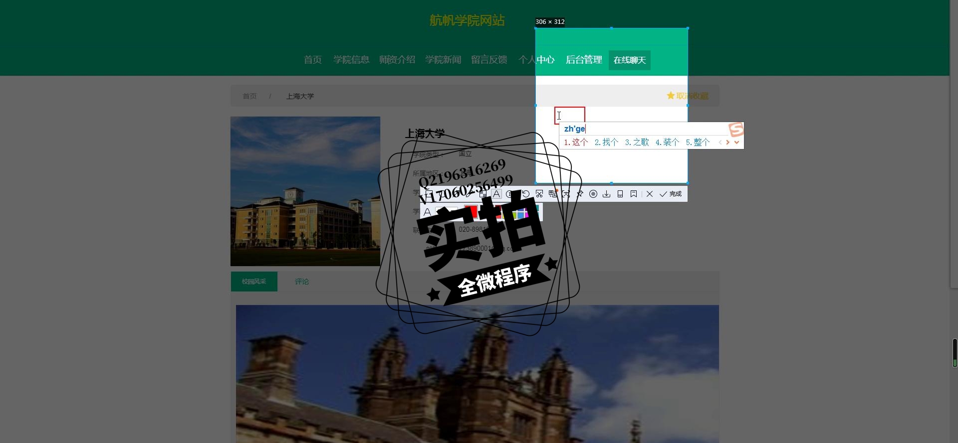
Task: Open 首页 in the navigation bar
Action: [x=313, y=60]
